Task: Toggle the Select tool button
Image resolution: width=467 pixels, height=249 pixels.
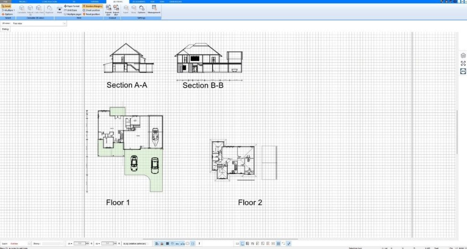Action: (7, 6)
